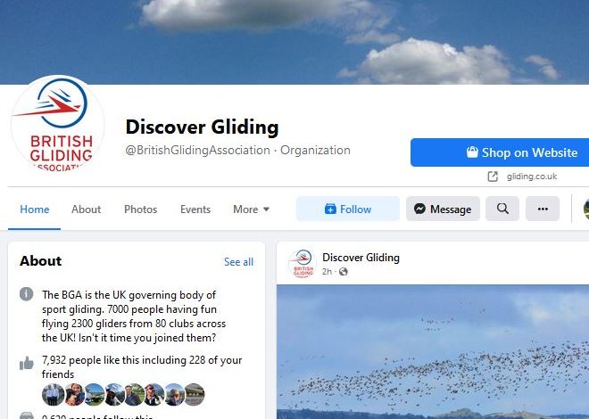
Task: Open the three-dot more options button
Action: (x=543, y=209)
